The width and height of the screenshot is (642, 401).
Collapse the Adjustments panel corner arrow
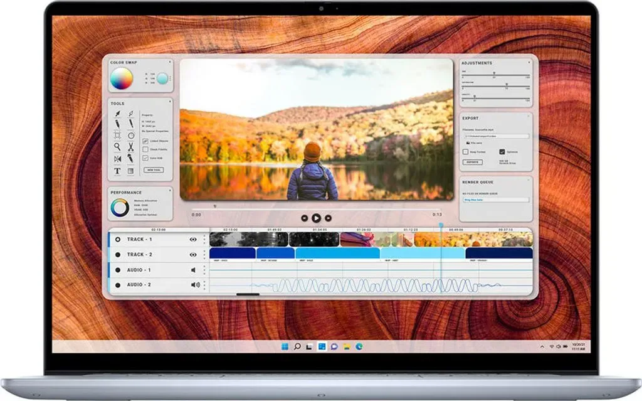point(529,62)
